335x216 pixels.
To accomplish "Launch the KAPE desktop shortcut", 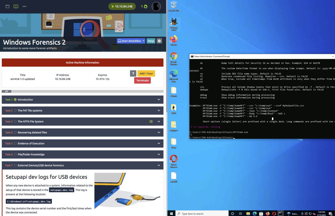I will coord(174,109).
